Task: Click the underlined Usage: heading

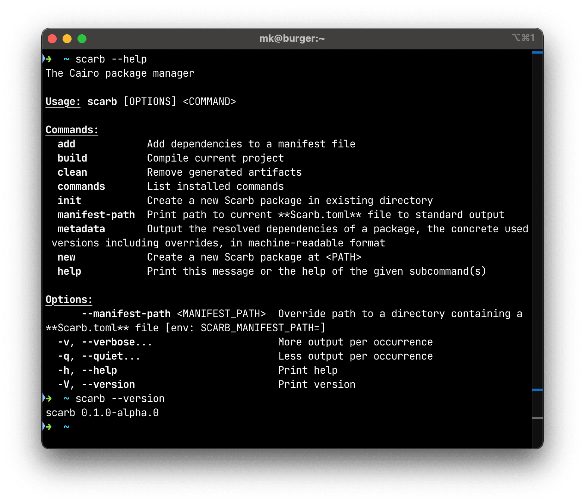Action: pos(63,102)
